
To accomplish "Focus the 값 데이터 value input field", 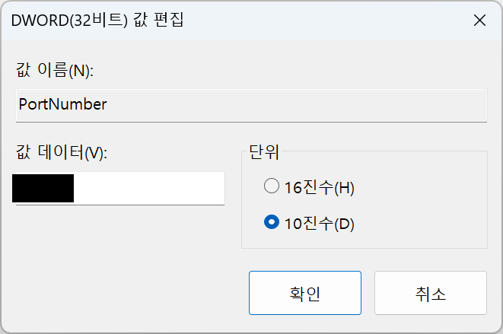I will [x=120, y=189].
